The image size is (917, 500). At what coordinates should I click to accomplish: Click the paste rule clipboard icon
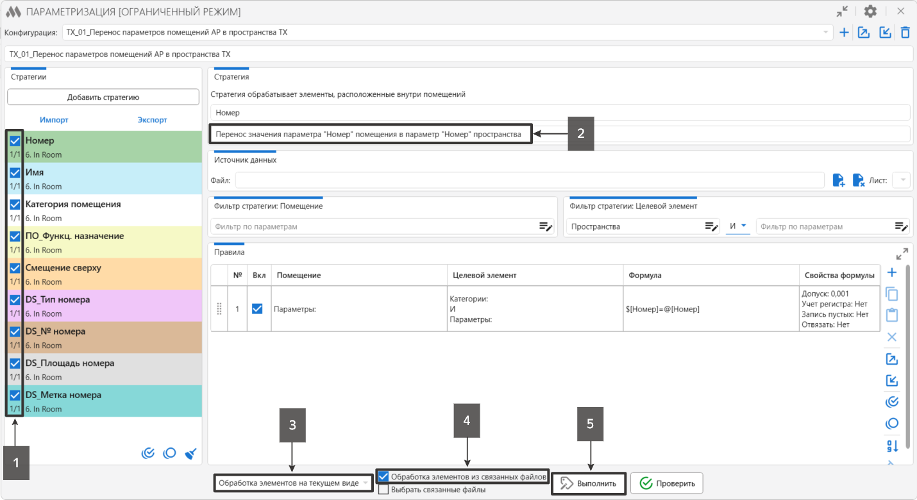click(x=891, y=315)
